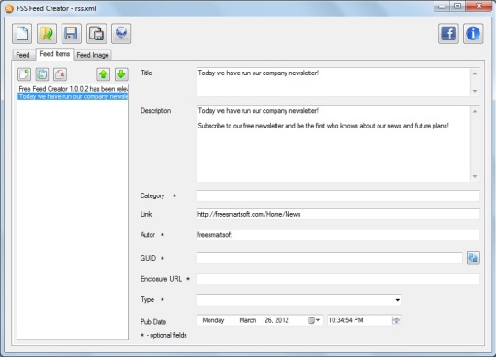The height and width of the screenshot is (357, 496).
Task: Click the FSS Feed Creator title icon
Action: click(9, 8)
